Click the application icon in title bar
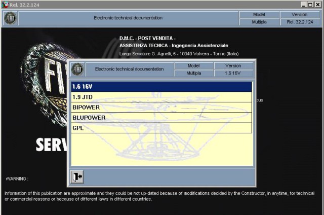324x215 pixels. pyautogui.click(x=5, y=5)
